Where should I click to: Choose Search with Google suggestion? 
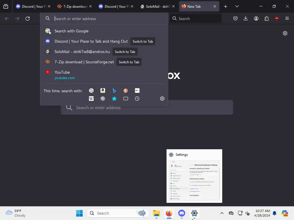[x=104, y=31]
